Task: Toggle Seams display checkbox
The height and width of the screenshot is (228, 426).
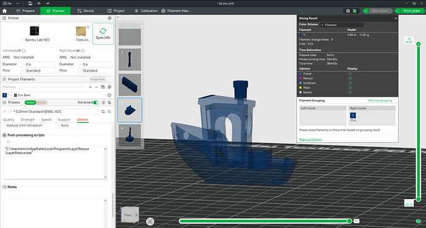Action: (x=350, y=92)
